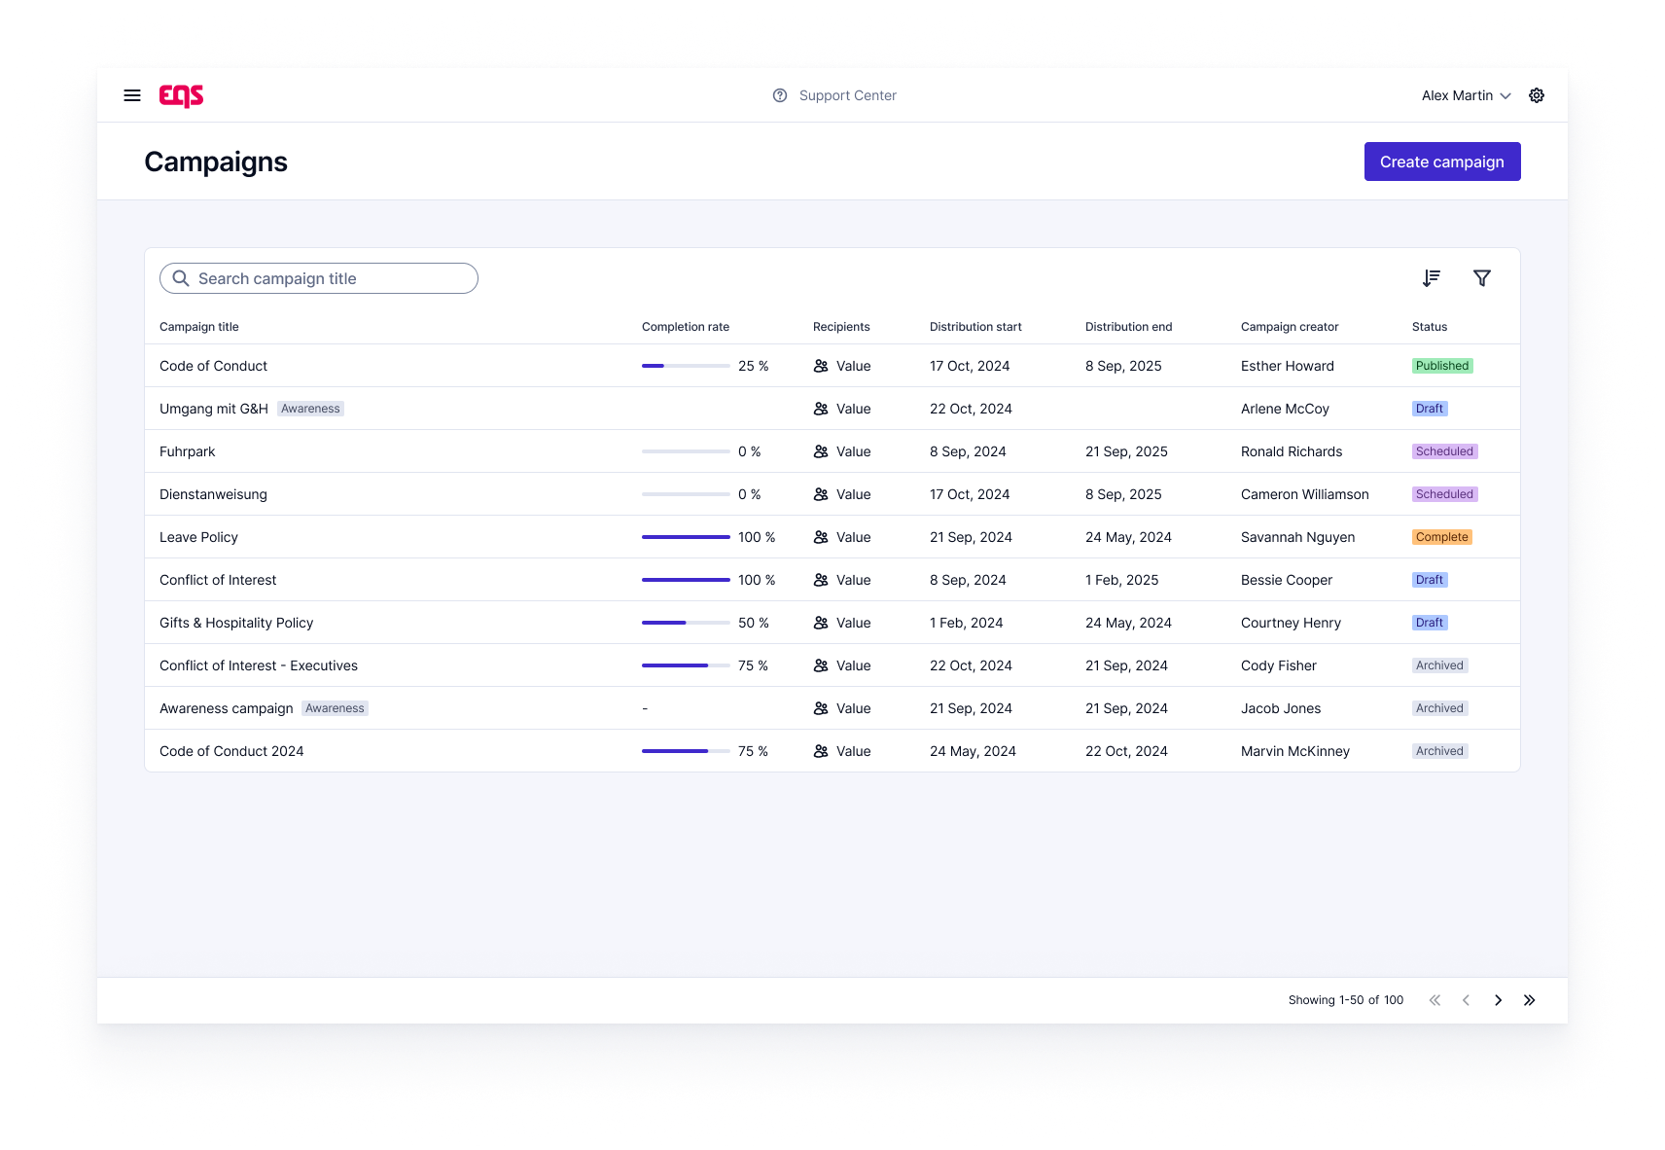Image resolution: width=1665 pixels, height=1150 pixels.
Task: Go to next page arrow
Action: click(1498, 1000)
